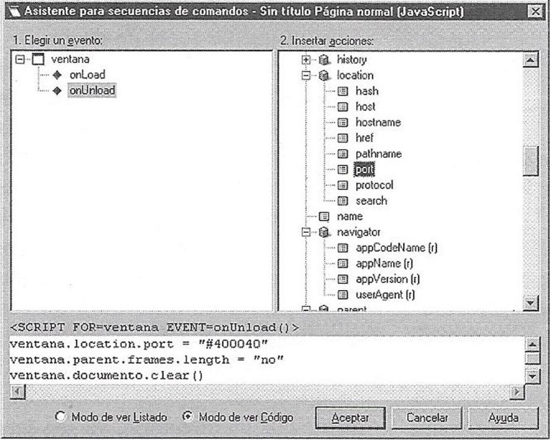Select the history label
The width and height of the screenshot is (550, 440).
point(352,60)
